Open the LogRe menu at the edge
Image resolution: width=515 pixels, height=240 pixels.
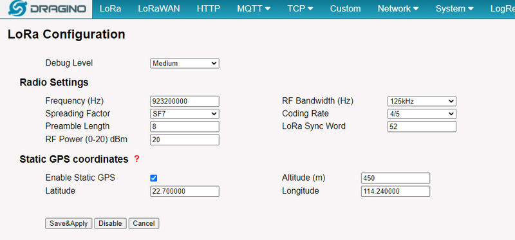coord(503,9)
